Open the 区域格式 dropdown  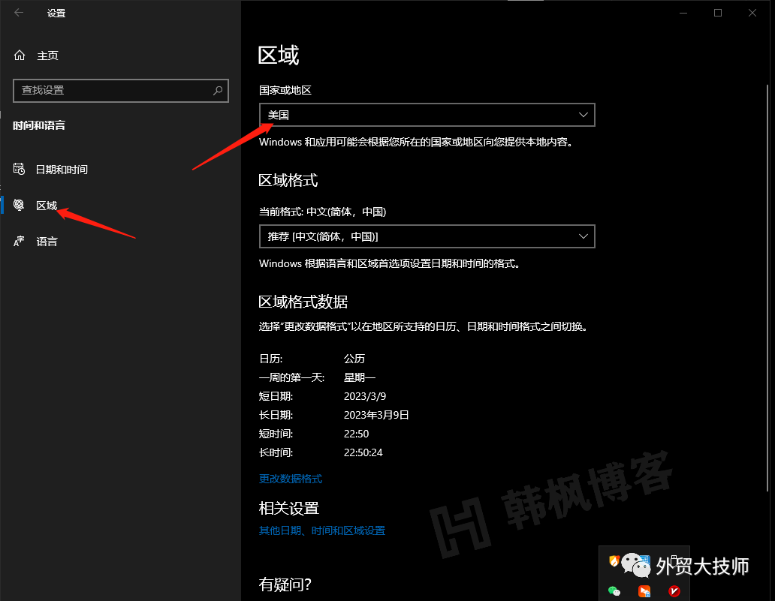tap(427, 236)
